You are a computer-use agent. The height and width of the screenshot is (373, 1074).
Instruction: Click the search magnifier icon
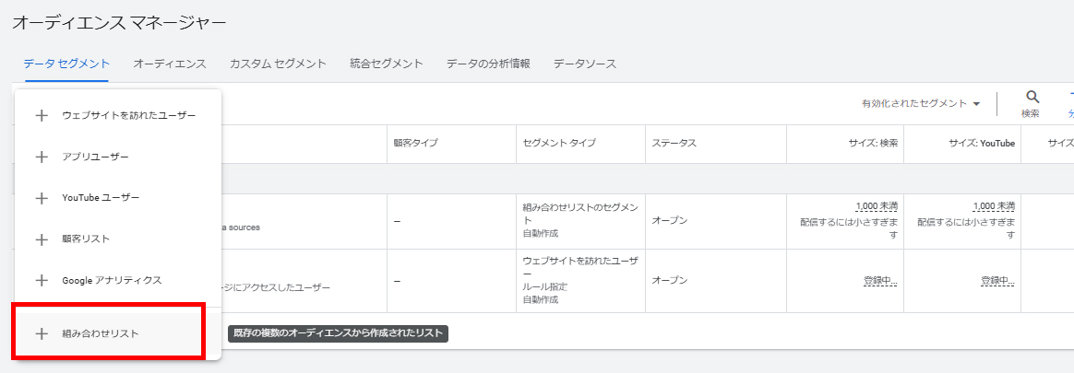tap(1032, 97)
